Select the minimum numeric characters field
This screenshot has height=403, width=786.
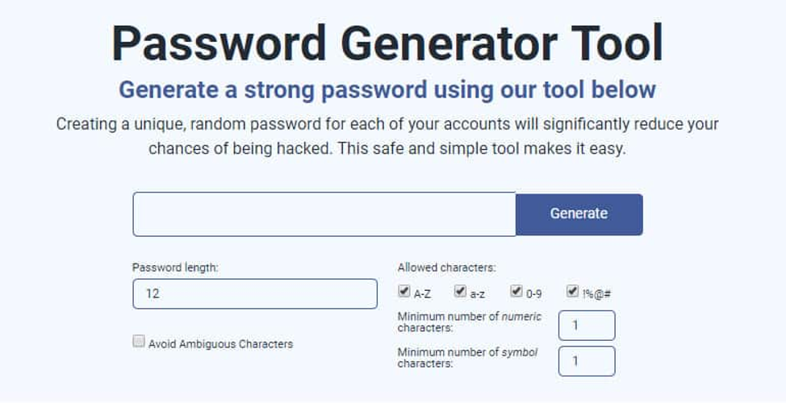[586, 326]
